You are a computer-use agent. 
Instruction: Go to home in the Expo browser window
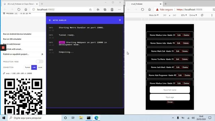(26, 9)
